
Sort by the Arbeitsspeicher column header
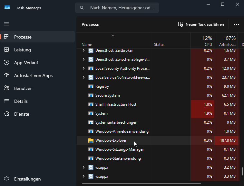[226, 41]
